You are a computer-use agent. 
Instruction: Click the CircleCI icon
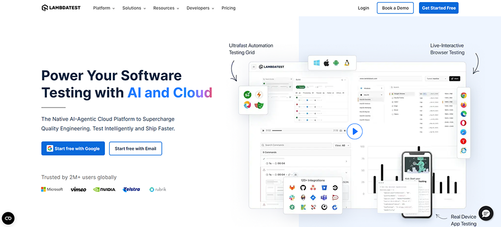point(335,188)
